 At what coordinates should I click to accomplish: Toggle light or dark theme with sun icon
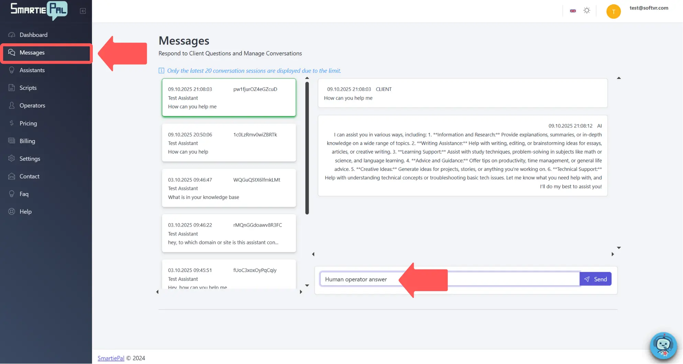[587, 10]
